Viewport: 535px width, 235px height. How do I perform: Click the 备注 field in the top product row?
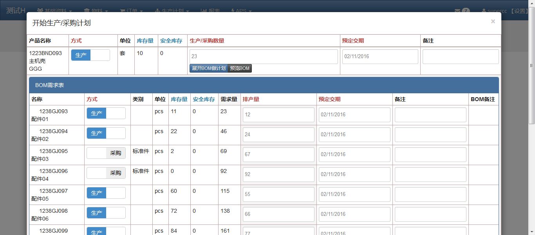tap(460, 57)
